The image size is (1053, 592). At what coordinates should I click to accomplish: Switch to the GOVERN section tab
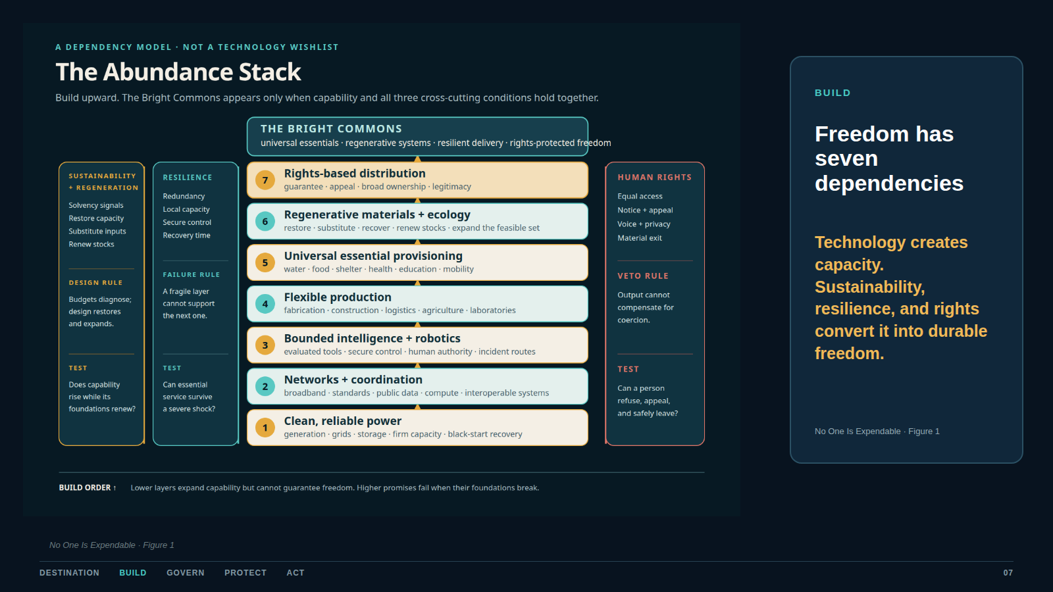coord(186,573)
